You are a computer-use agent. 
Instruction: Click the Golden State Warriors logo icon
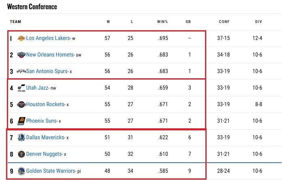tap(21, 171)
